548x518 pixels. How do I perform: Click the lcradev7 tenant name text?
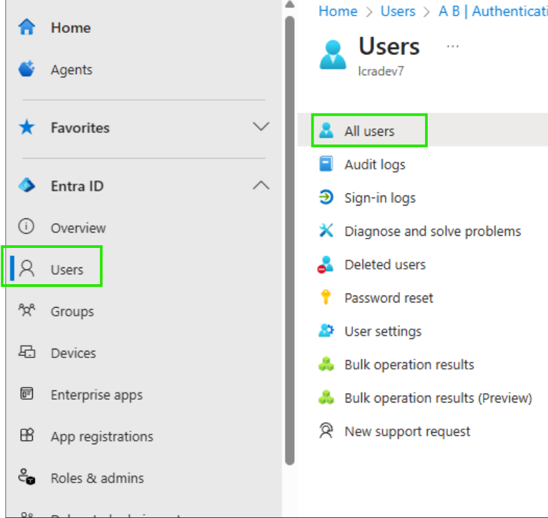381,71
